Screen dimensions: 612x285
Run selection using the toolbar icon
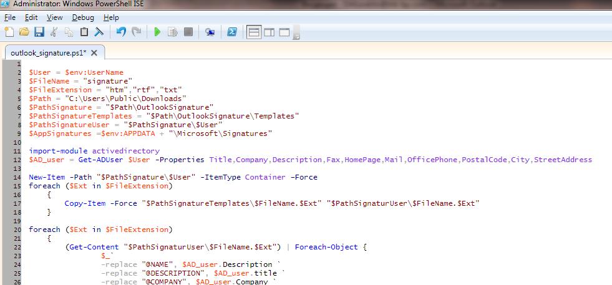tap(173, 32)
